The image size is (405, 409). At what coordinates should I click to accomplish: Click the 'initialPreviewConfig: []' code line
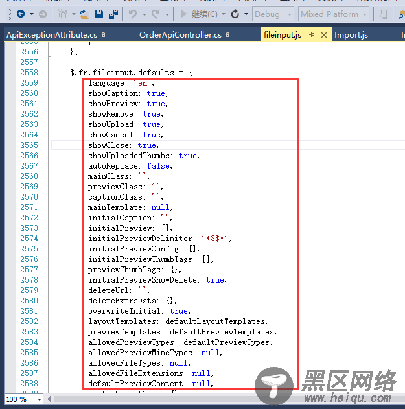[x=144, y=249]
